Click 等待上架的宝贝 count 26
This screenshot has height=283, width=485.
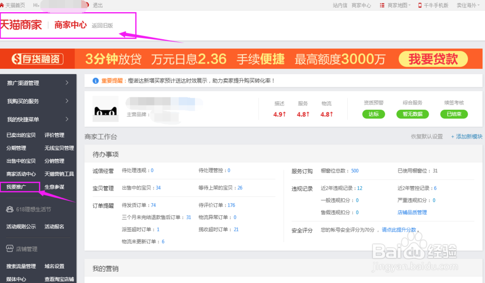point(240,188)
